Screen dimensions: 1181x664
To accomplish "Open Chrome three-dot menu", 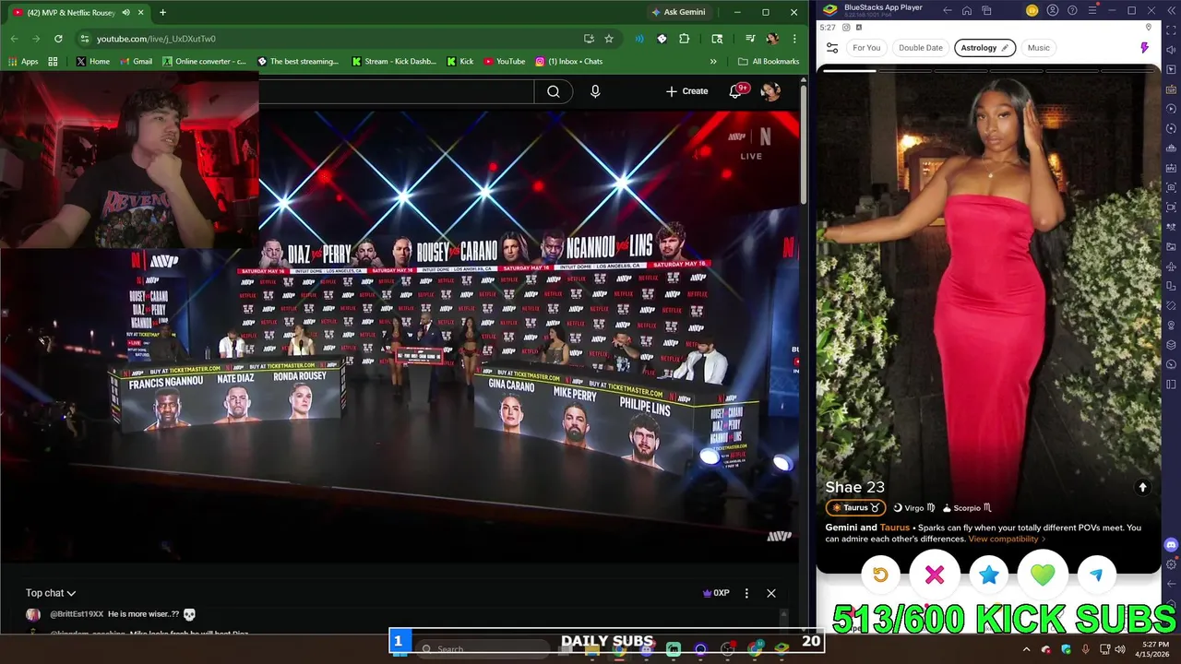I will pyautogui.click(x=794, y=39).
